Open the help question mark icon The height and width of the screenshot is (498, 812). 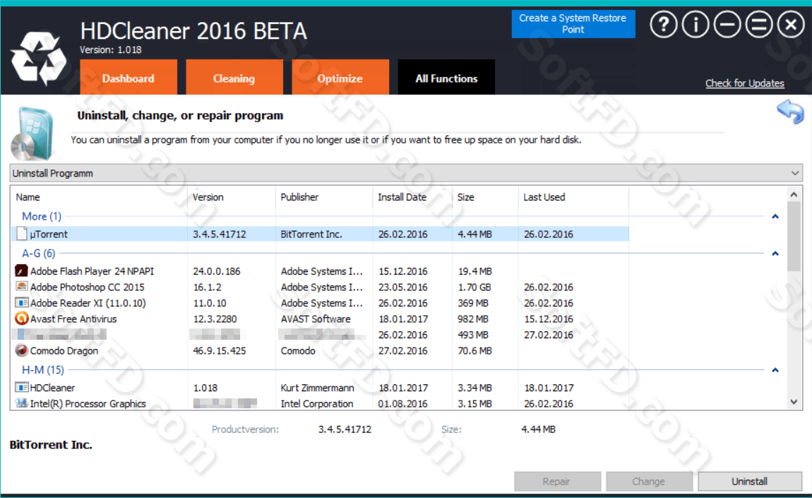point(664,24)
